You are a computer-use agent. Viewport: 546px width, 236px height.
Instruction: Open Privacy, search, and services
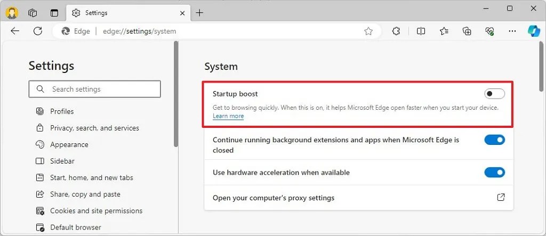point(87,128)
